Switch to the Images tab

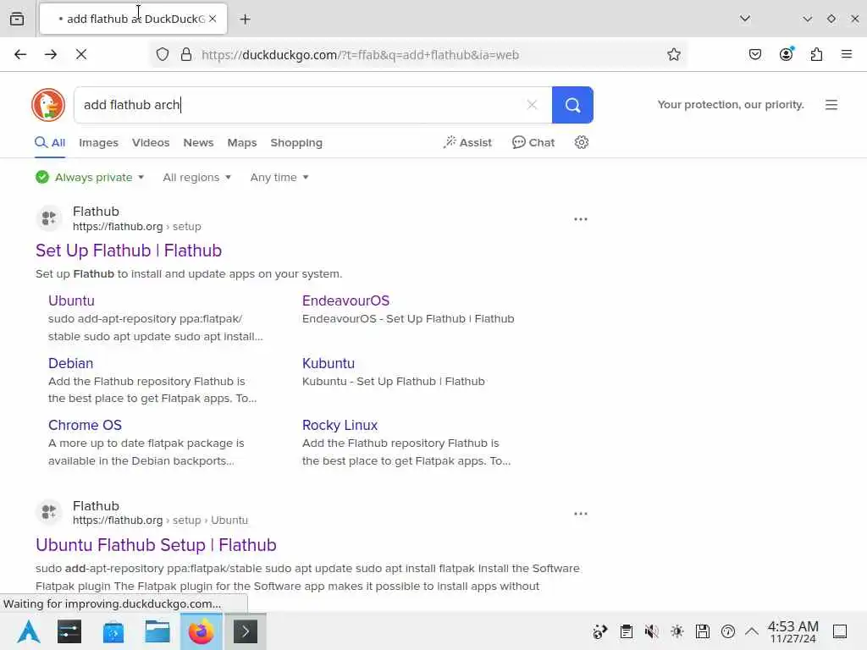(98, 142)
